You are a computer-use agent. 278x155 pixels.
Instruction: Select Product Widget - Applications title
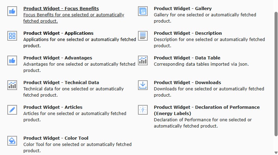(58, 33)
